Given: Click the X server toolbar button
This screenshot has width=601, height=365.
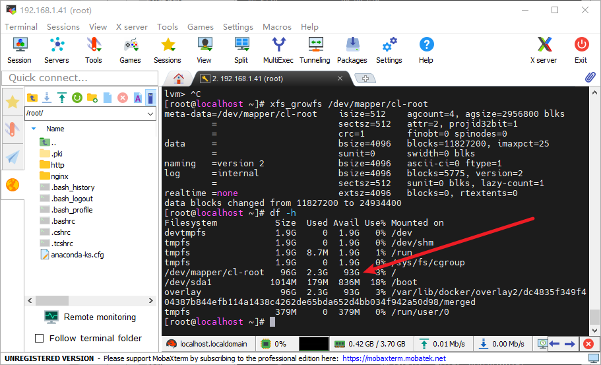Looking at the screenshot, I should coord(544,50).
